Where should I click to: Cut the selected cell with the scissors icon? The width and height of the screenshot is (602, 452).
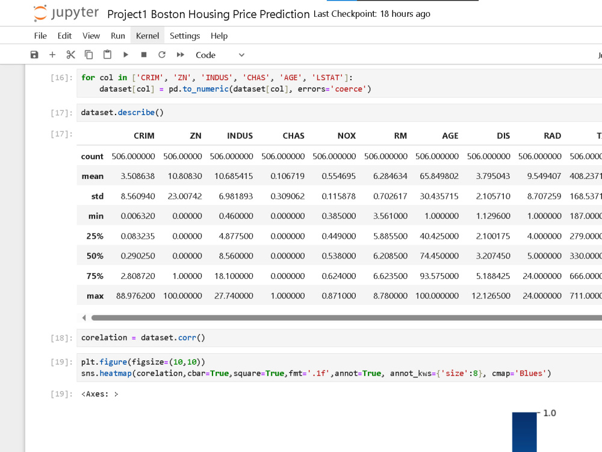(x=70, y=55)
